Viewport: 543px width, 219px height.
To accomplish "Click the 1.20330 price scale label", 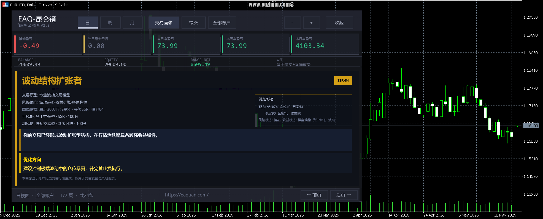I will tap(531, 17).
